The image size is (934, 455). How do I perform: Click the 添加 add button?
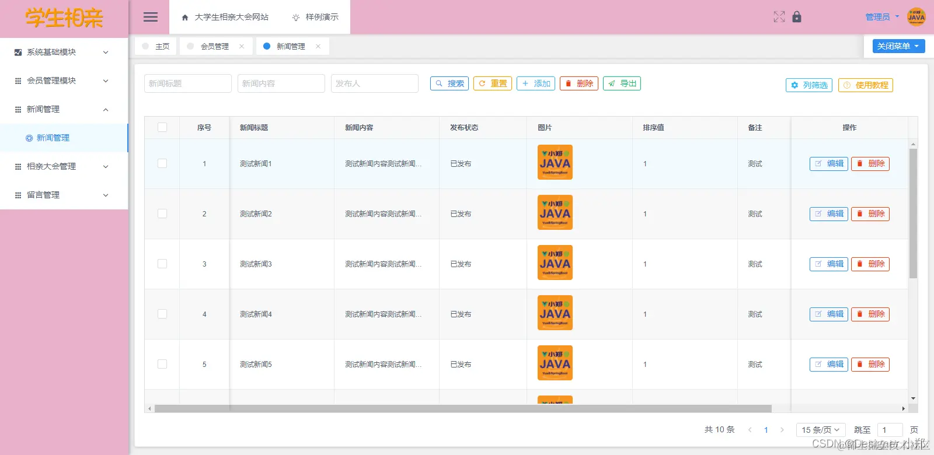point(536,83)
